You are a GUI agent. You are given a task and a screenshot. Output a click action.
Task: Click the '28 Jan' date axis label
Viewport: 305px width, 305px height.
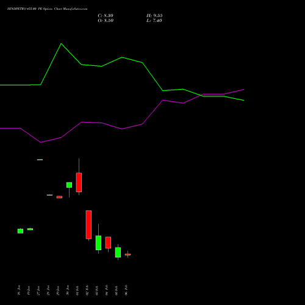[48, 290]
